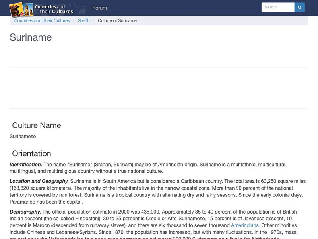Open the Sa-Th breadcrumb link
318x239 pixels.
pyautogui.click(x=83, y=21)
